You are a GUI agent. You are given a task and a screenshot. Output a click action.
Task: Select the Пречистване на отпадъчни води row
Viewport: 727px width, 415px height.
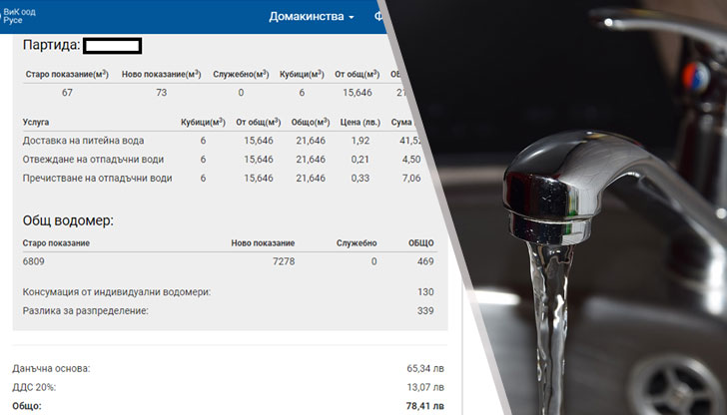(97, 179)
